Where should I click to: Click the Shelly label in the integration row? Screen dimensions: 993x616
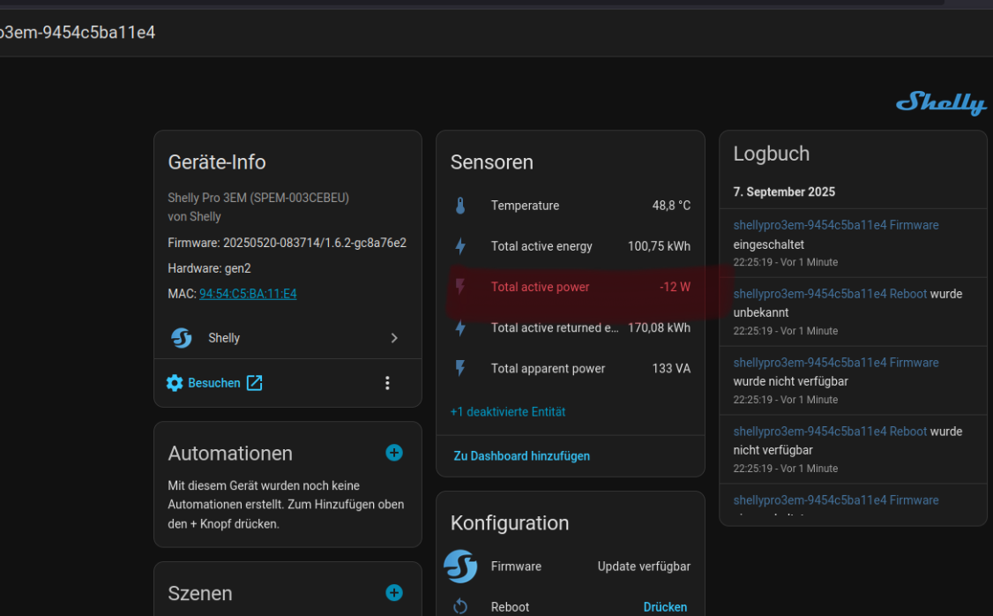[x=224, y=338]
